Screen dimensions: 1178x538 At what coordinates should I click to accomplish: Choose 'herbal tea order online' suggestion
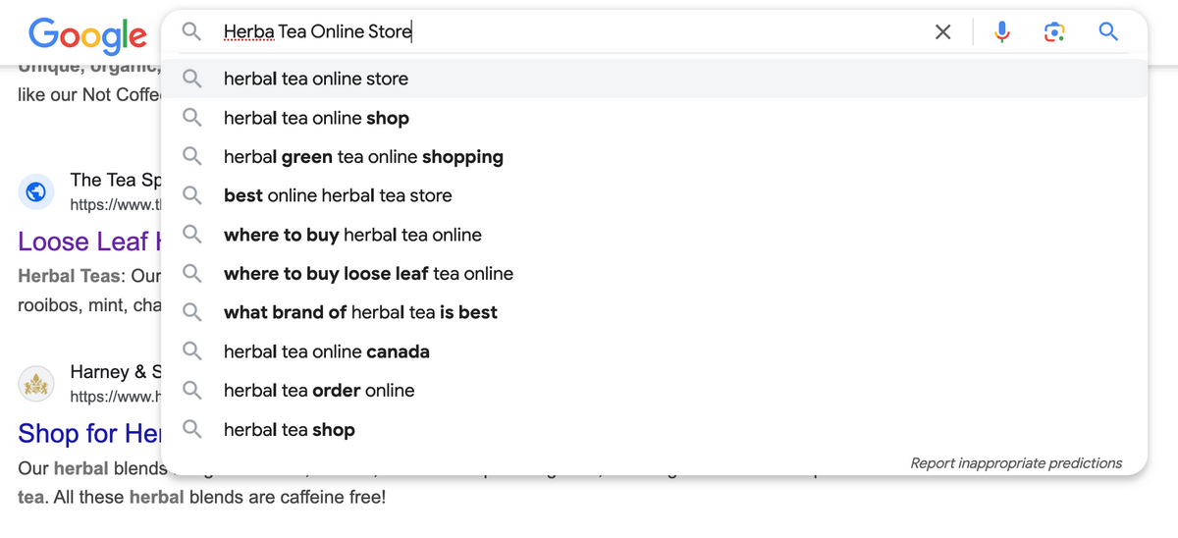click(x=654, y=391)
